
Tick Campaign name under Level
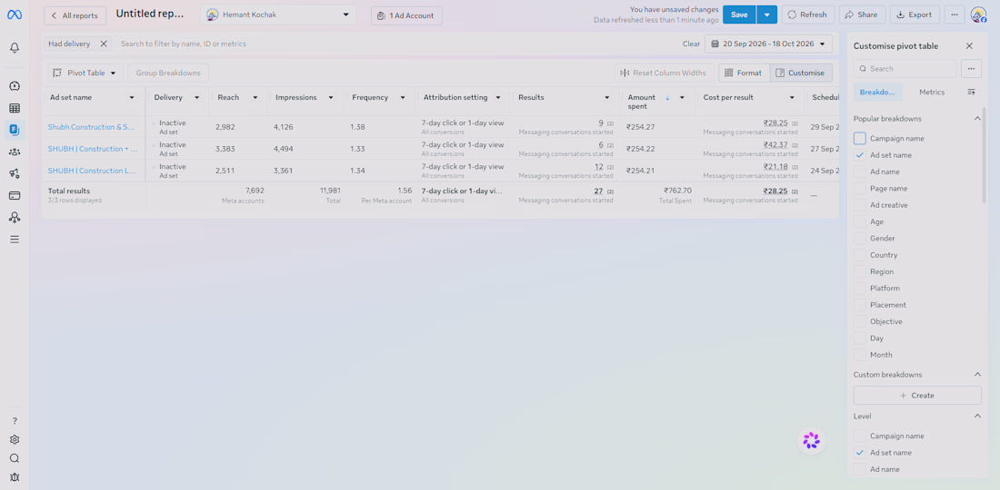coord(860,436)
